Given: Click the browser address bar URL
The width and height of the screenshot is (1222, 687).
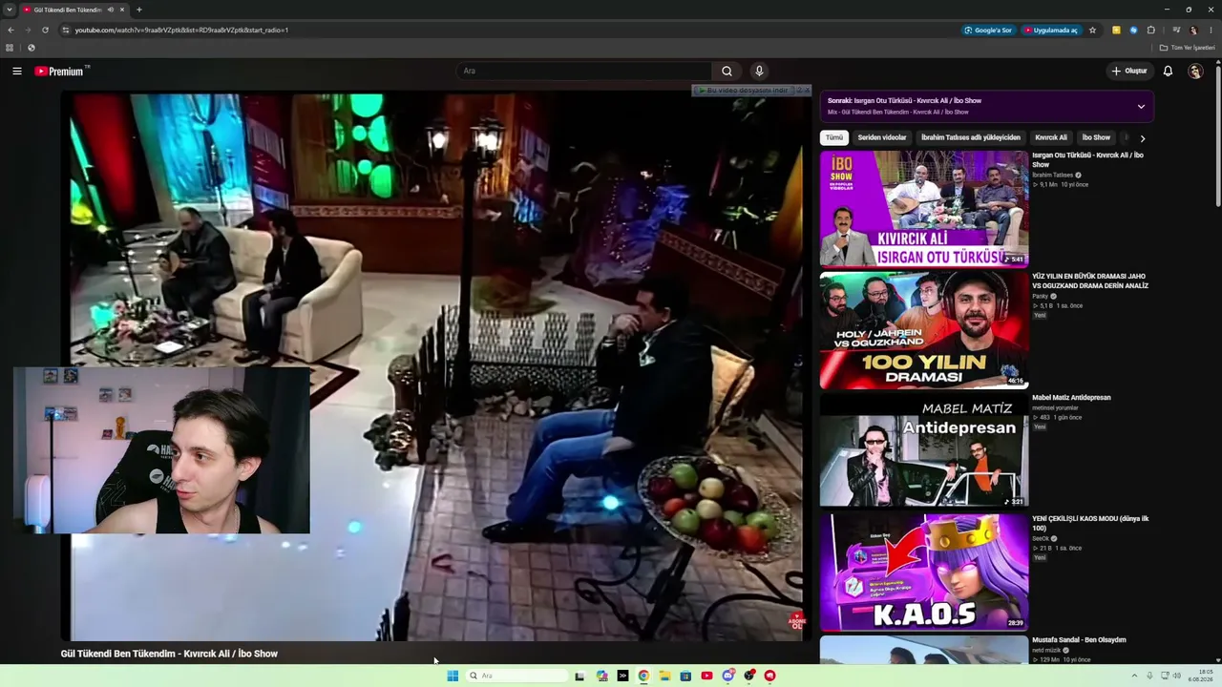Looking at the screenshot, I should (x=181, y=30).
